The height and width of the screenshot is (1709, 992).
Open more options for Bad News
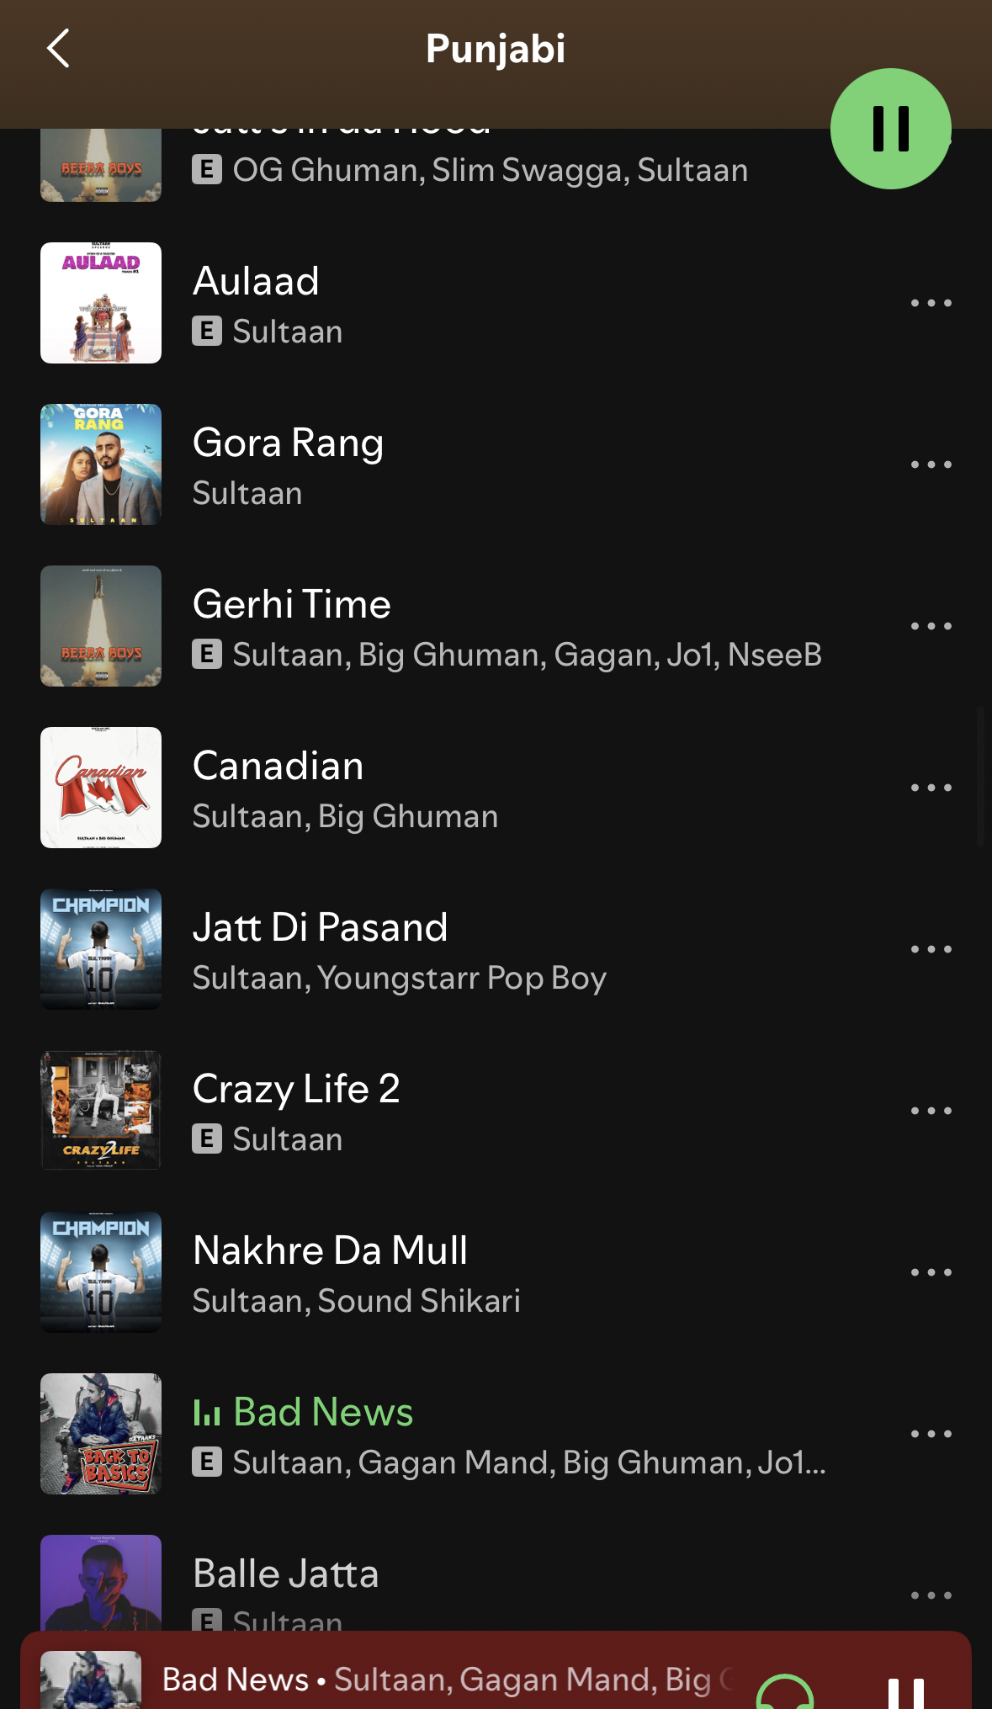click(931, 1434)
